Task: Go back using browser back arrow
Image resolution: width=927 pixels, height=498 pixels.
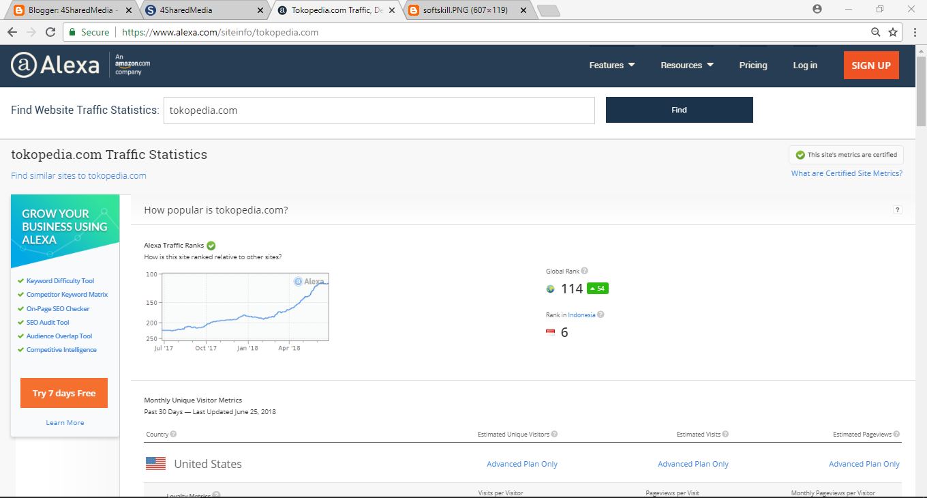Action: (12, 32)
